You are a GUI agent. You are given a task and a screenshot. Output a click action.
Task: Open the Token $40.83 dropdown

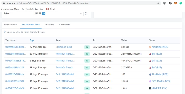pos(58,14)
